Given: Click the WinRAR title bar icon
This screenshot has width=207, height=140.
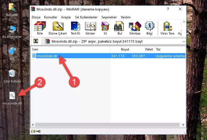Looking at the screenshot, I should click(33, 9).
